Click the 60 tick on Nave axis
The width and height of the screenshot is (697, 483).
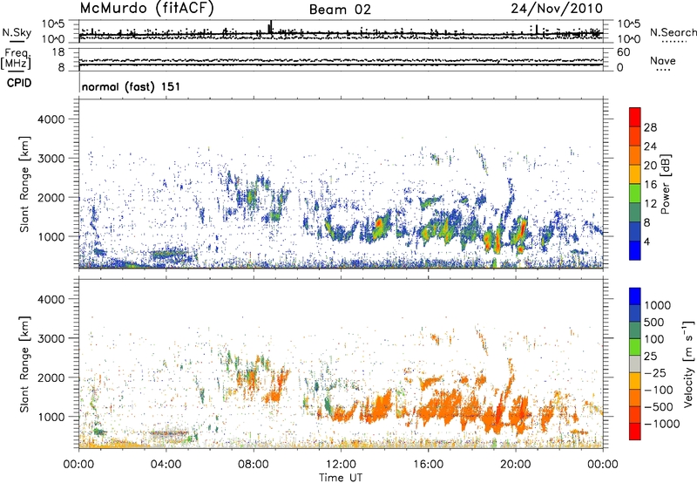tap(623, 52)
